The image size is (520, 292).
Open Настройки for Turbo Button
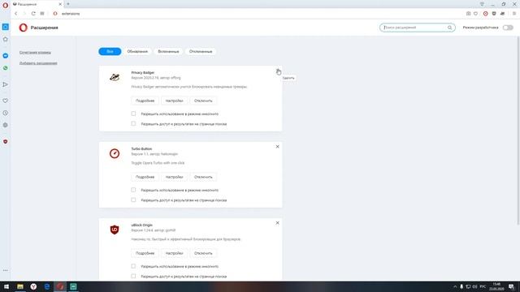(174, 177)
